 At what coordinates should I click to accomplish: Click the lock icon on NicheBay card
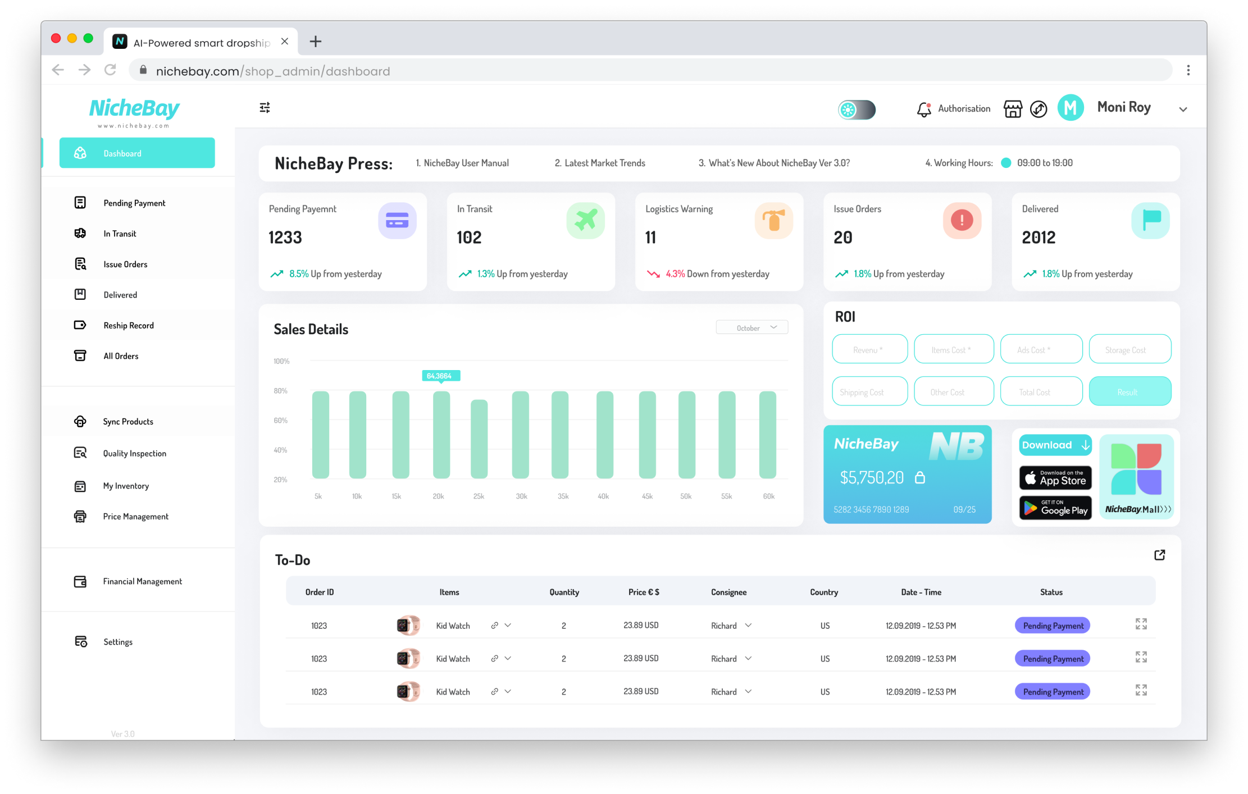point(920,477)
